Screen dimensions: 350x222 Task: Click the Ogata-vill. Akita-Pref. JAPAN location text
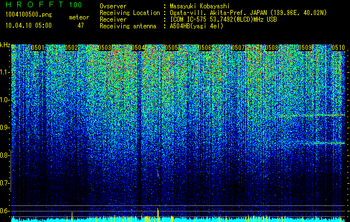tap(248, 13)
